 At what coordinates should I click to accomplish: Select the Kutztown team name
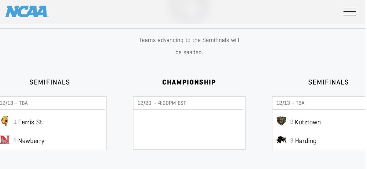pos(308,122)
